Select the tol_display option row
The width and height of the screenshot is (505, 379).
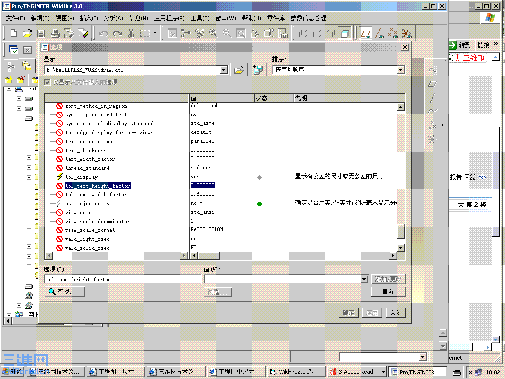[x=81, y=177]
